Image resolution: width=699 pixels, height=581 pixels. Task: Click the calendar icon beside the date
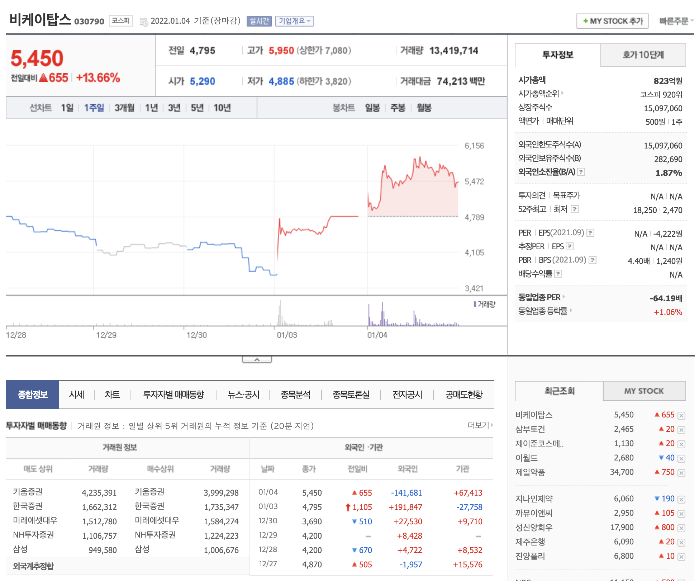pos(144,22)
